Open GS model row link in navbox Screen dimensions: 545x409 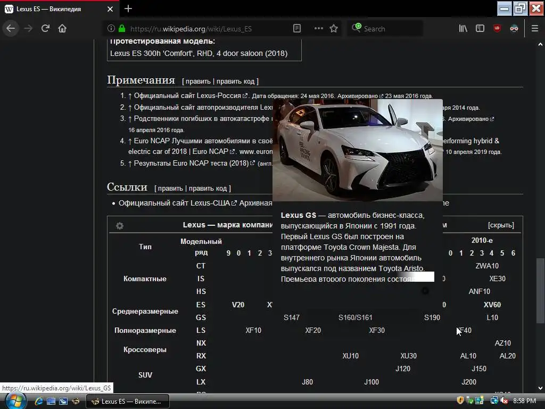(x=201, y=317)
